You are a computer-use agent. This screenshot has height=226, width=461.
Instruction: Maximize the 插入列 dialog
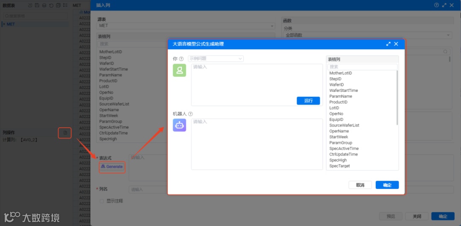[444, 5]
